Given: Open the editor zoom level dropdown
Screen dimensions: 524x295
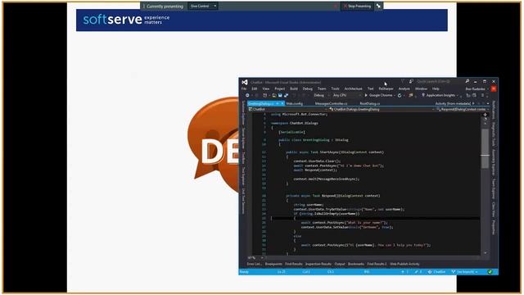Looking at the screenshot, I should [x=255, y=258].
